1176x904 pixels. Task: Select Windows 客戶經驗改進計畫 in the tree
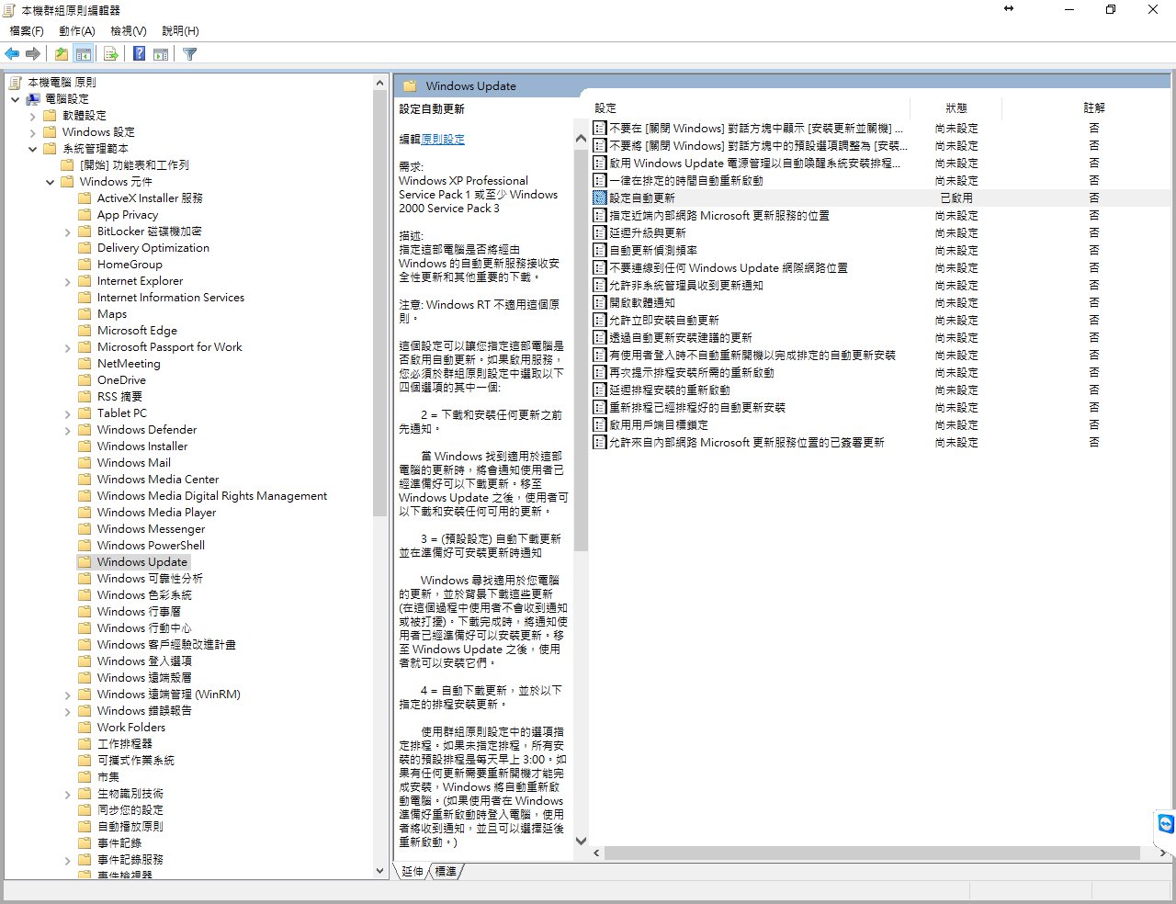coord(166,645)
